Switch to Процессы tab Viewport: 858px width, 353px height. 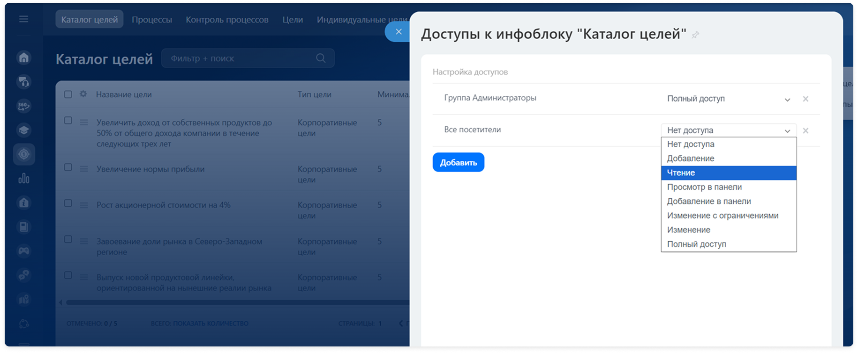click(x=152, y=20)
